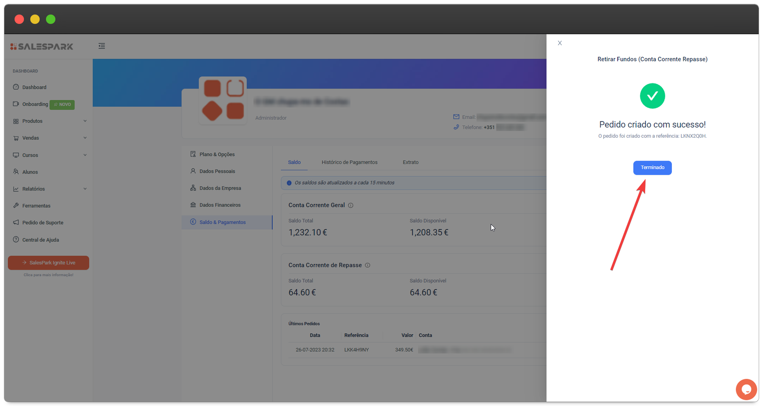Click the profile company logo thumbnail
763x406 pixels.
tap(223, 101)
